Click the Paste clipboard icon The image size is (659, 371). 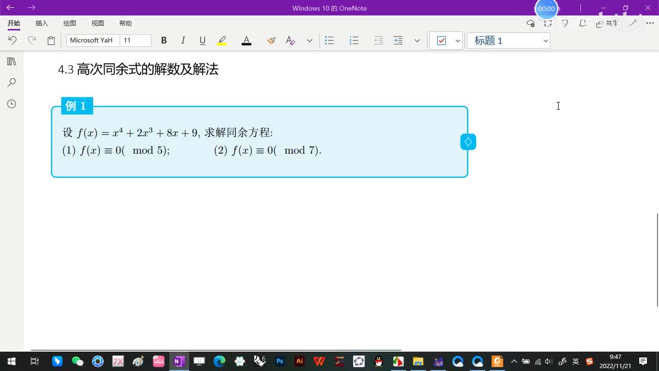[x=51, y=40]
